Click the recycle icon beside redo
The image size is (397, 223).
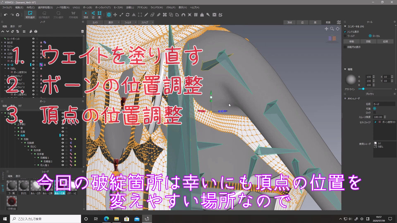click(17, 15)
